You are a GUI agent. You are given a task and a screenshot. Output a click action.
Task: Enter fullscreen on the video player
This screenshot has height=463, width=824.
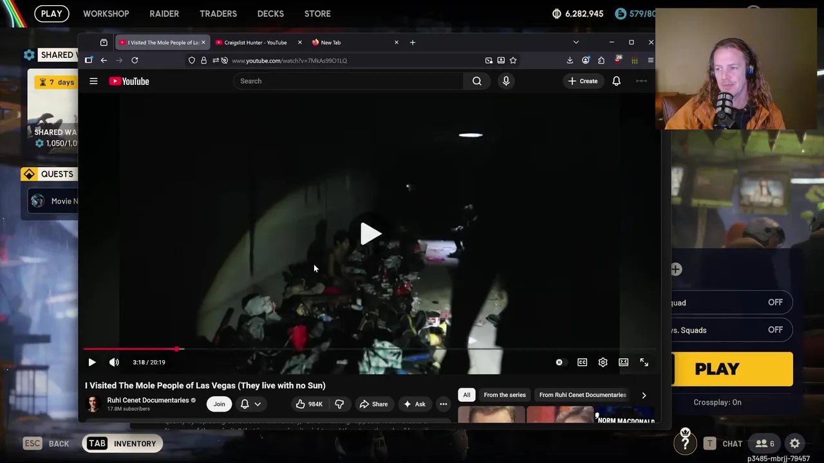[x=644, y=362]
